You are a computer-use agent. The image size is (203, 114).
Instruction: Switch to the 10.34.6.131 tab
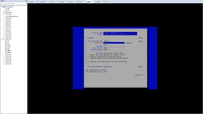click(x=43, y=2)
